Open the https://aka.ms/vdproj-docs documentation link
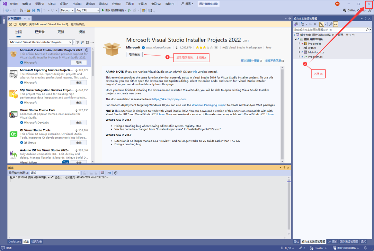This screenshot has height=251, width=374. click(x=169, y=99)
